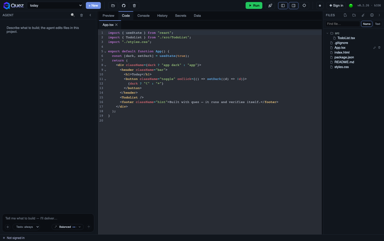Open the Balanced mode dropdown
Viewport: 384px width, 241px height.
tap(68, 227)
